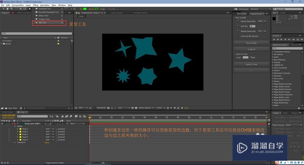Open Parent None dropdown for layer

click(77, 123)
